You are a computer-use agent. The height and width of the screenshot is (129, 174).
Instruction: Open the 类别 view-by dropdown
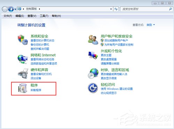(x=151, y=25)
